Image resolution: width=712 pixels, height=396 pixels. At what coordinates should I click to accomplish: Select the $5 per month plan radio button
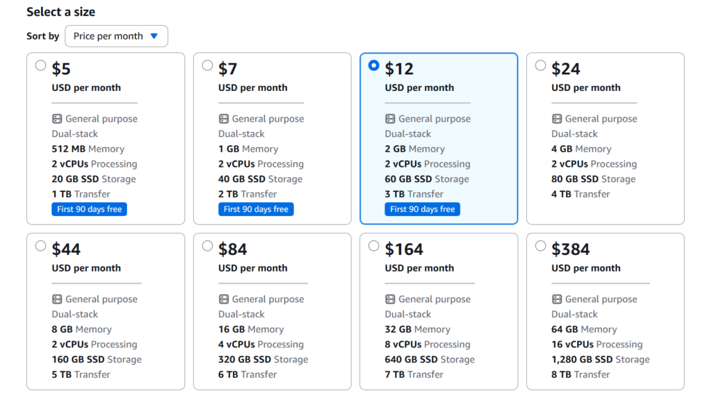(40, 66)
